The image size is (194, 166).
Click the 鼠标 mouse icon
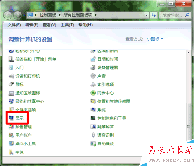[11, 84]
